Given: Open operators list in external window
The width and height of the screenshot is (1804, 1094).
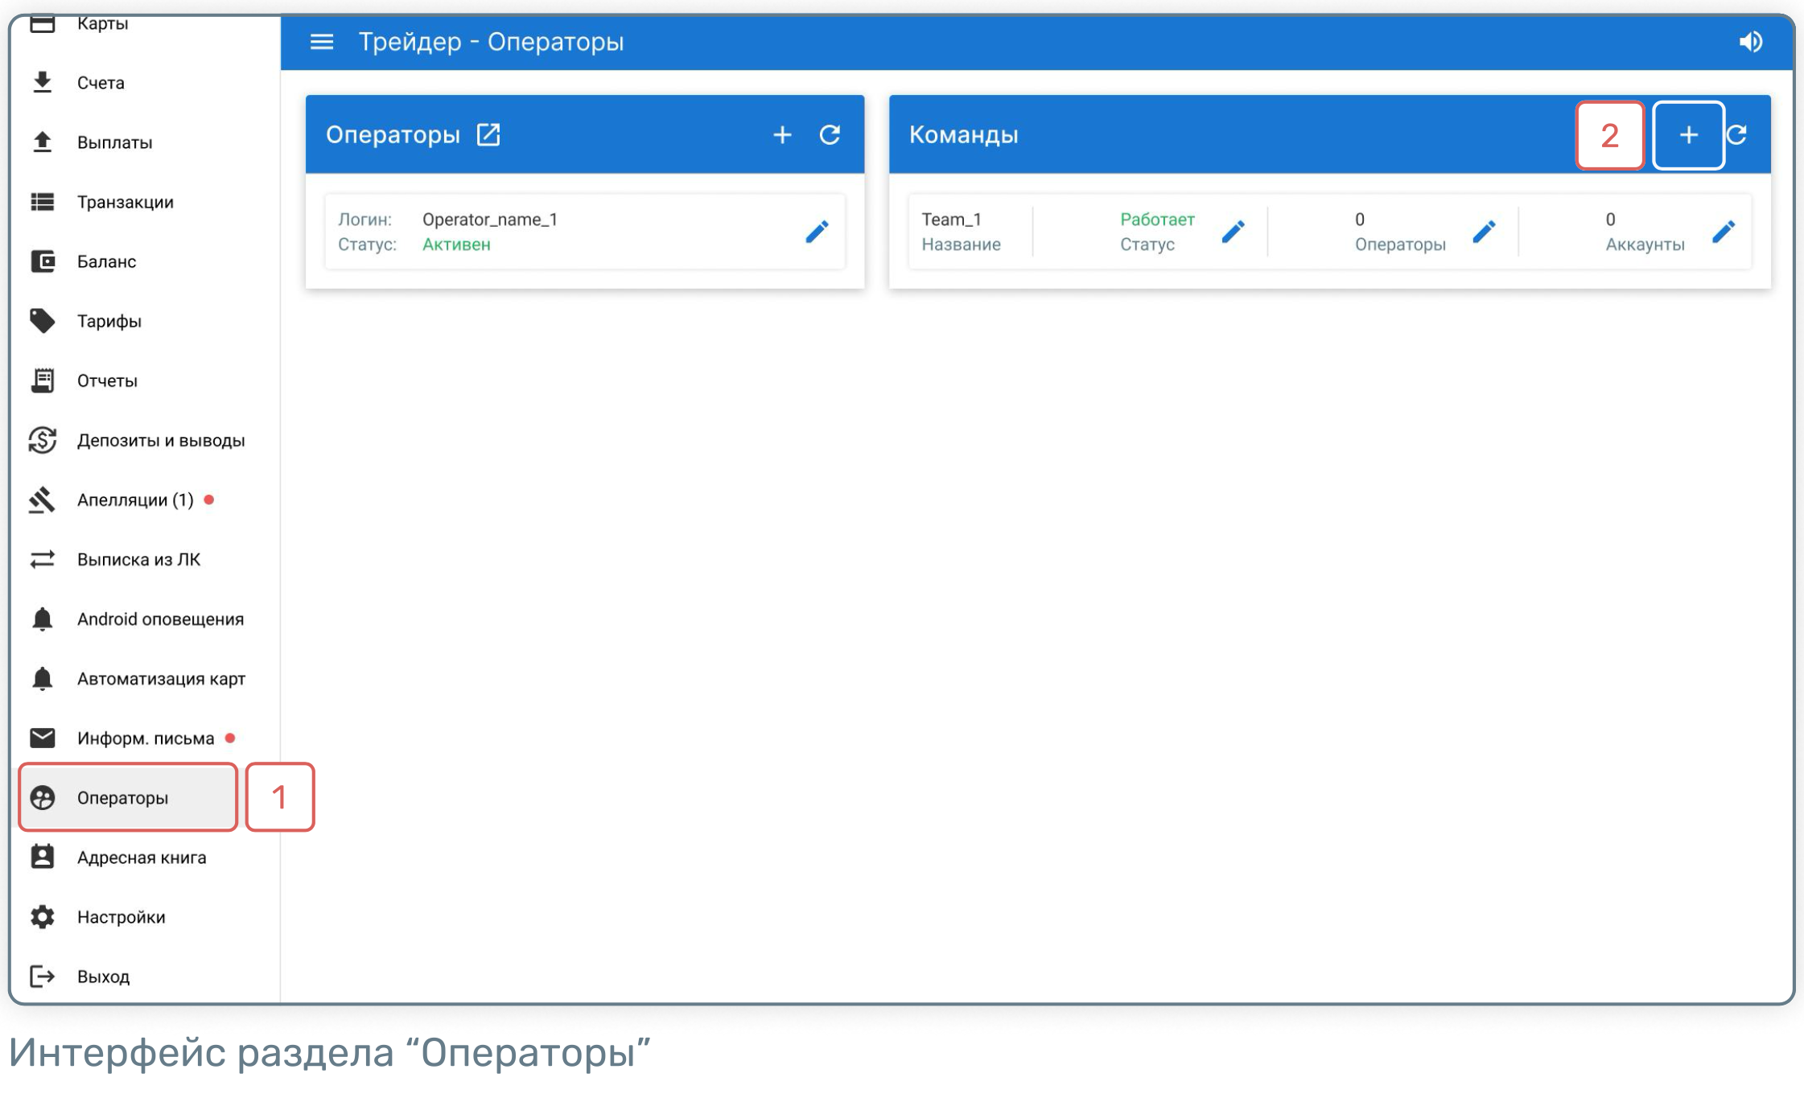Looking at the screenshot, I should [x=488, y=134].
